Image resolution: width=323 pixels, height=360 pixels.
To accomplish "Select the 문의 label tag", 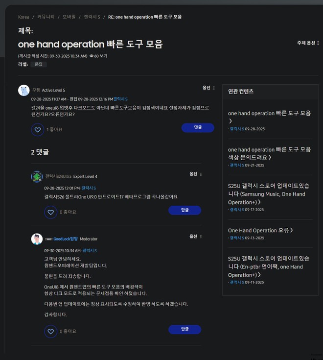I will tap(39, 64).
